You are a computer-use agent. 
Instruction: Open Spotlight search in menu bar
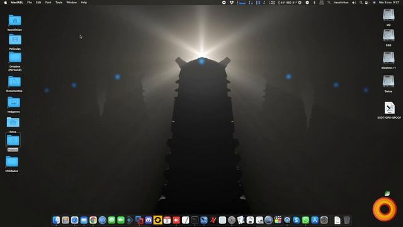361,3
